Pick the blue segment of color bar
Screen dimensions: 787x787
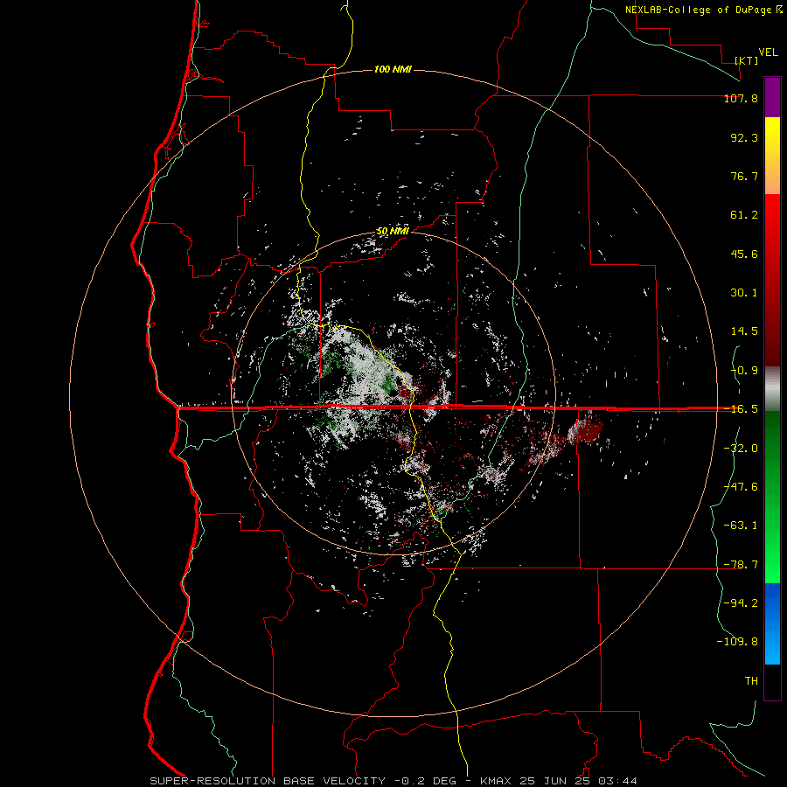pyautogui.click(x=772, y=623)
